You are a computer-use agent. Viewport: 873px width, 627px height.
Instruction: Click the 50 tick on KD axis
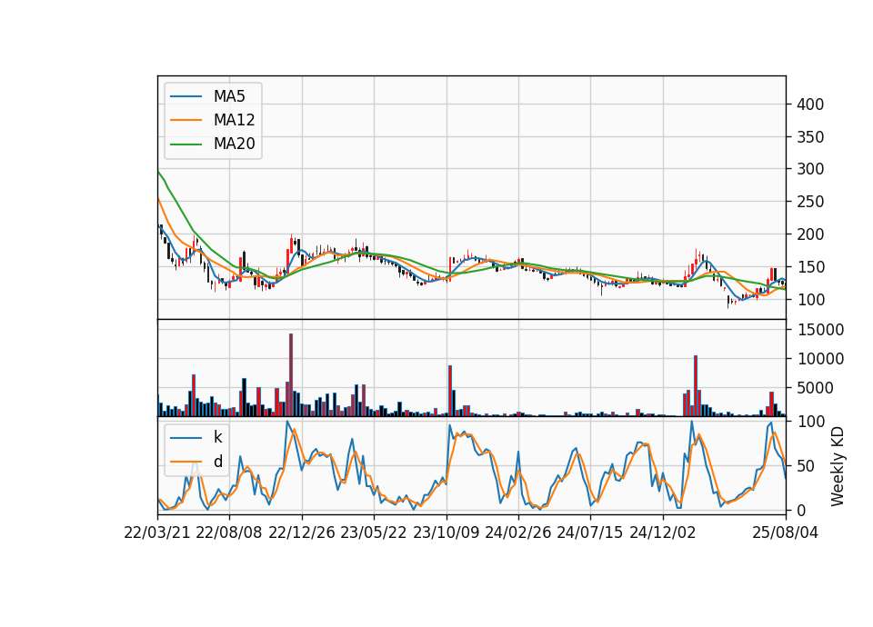pyautogui.click(x=806, y=465)
